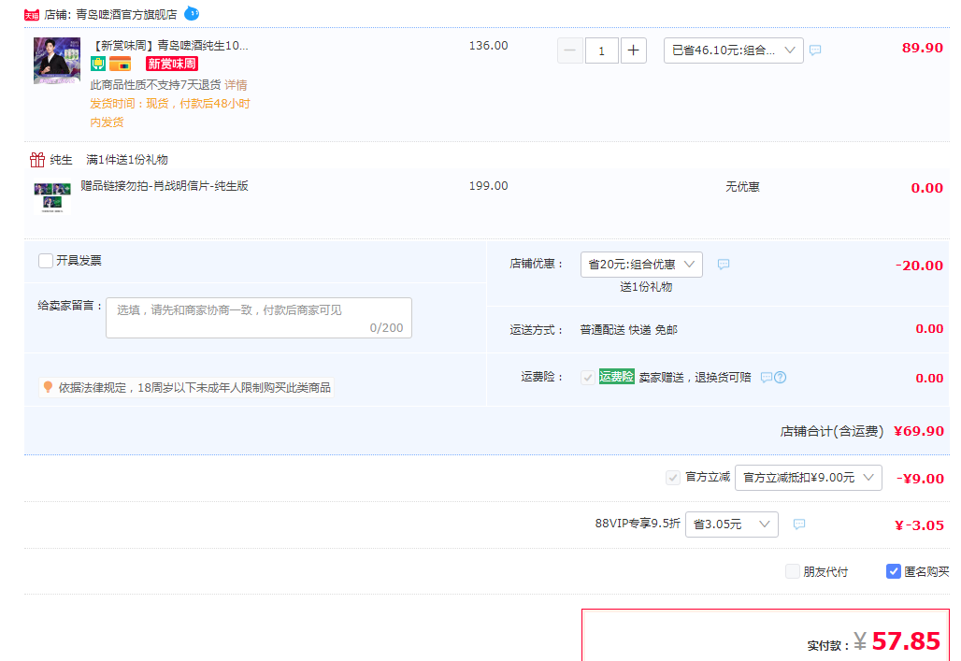Uncheck 匿名购买 anonymous purchase checkbox
Screen dimensions: 961x661
click(893, 571)
